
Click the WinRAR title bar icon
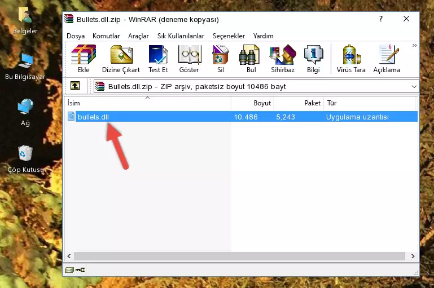(69, 19)
